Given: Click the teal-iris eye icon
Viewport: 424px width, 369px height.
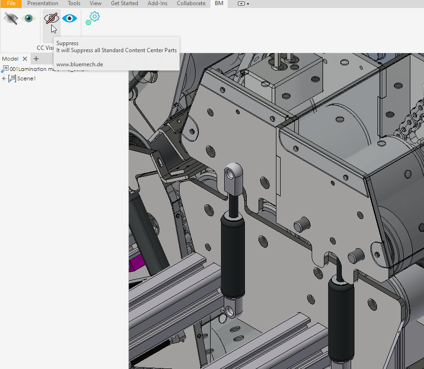Looking at the screenshot, I should (x=29, y=18).
